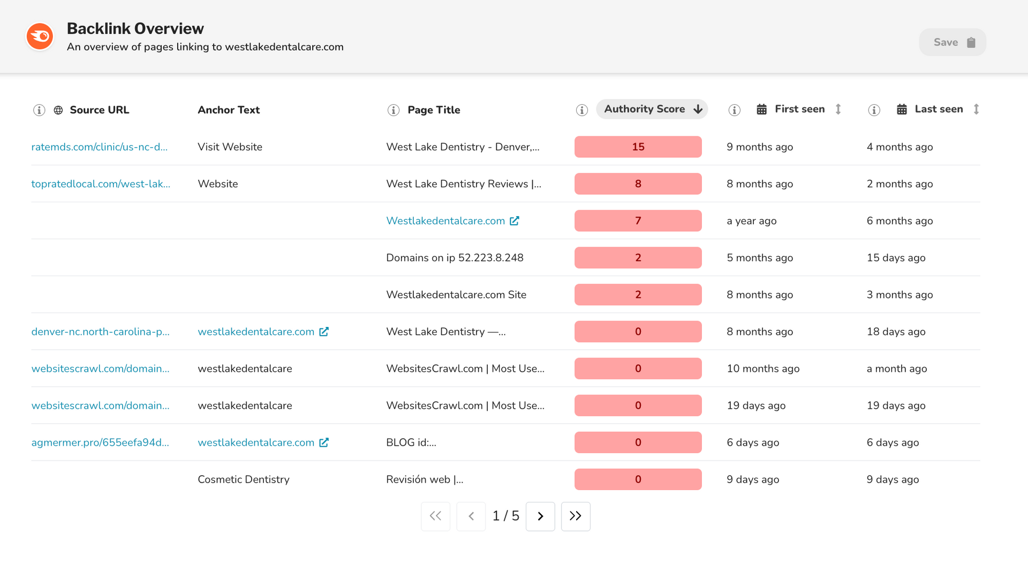Open websitescrawl.com link first seen 10 months ago
The image size is (1028, 580).
(100, 368)
